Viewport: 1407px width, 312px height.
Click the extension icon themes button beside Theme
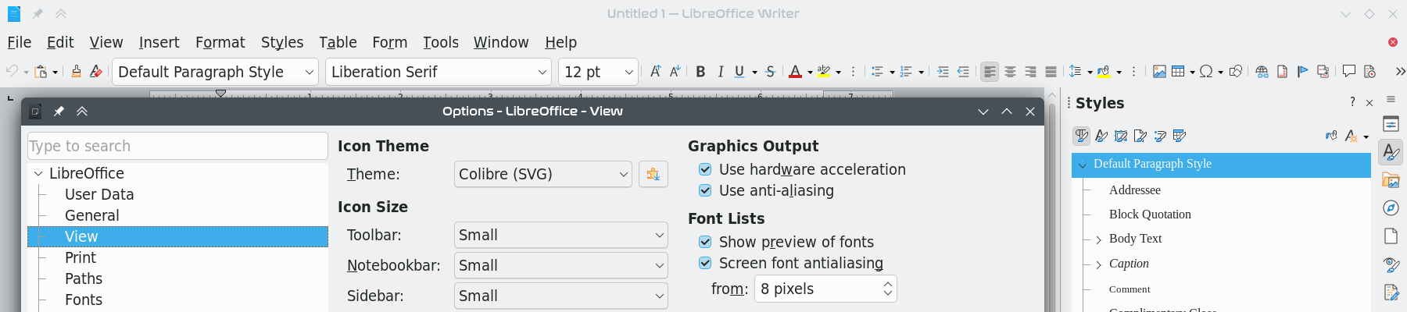coord(653,174)
